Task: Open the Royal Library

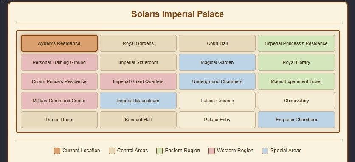Action: pos(296,62)
